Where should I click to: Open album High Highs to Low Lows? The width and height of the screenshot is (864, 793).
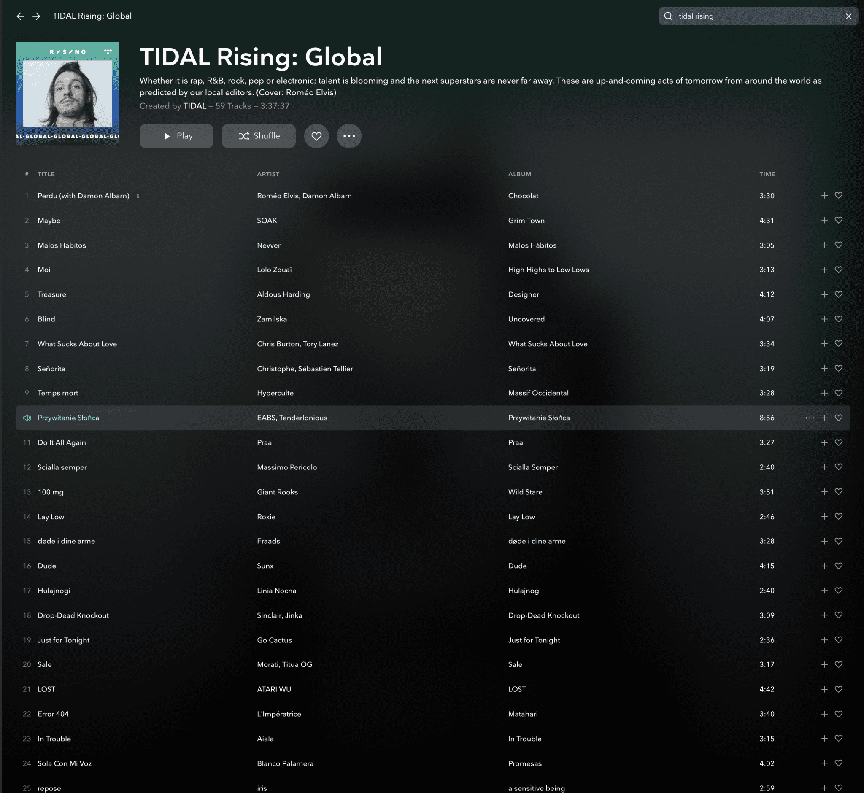[548, 270]
